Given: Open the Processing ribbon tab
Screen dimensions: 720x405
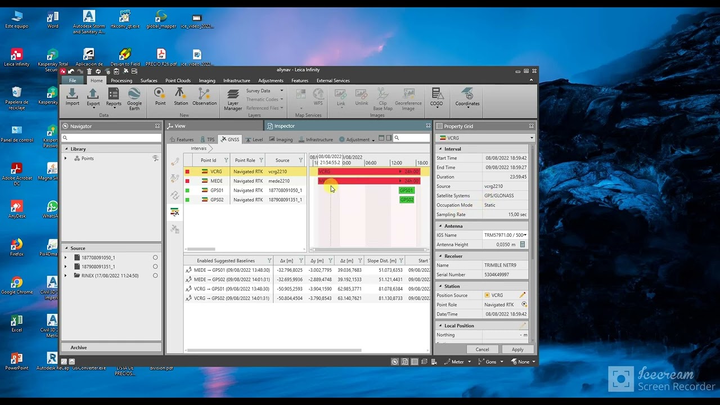Looking at the screenshot, I should (x=121, y=80).
